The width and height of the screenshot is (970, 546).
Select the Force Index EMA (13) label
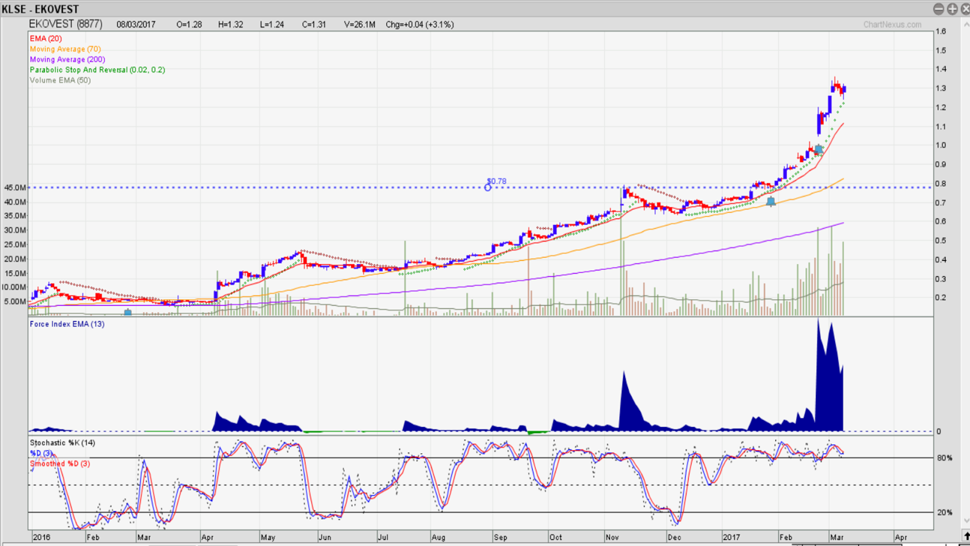click(67, 324)
